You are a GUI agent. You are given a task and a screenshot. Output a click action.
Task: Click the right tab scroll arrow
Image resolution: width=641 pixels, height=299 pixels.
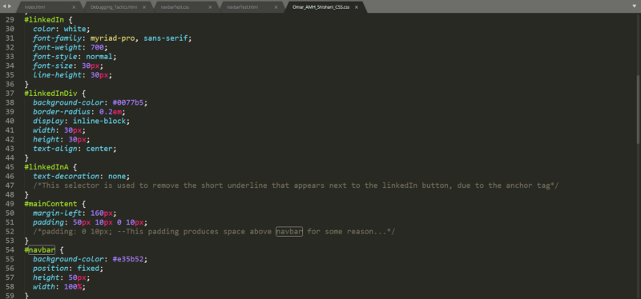coord(9,6)
